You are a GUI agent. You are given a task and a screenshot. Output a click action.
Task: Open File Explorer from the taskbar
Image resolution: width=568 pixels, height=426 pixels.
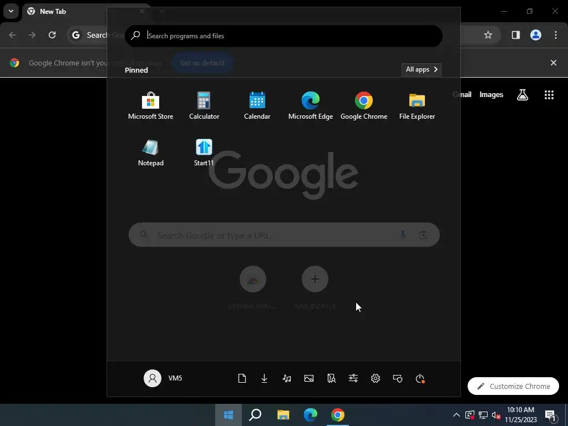pos(283,415)
